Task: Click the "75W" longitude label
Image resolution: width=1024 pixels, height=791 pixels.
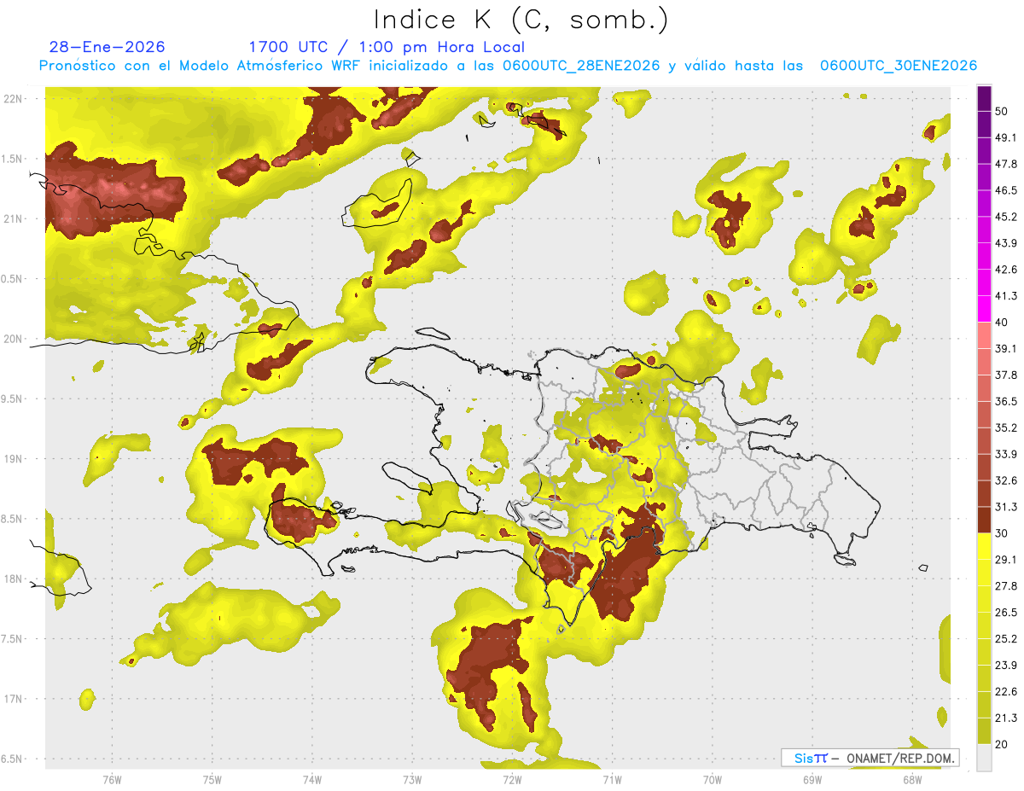Action: [x=212, y=779]
